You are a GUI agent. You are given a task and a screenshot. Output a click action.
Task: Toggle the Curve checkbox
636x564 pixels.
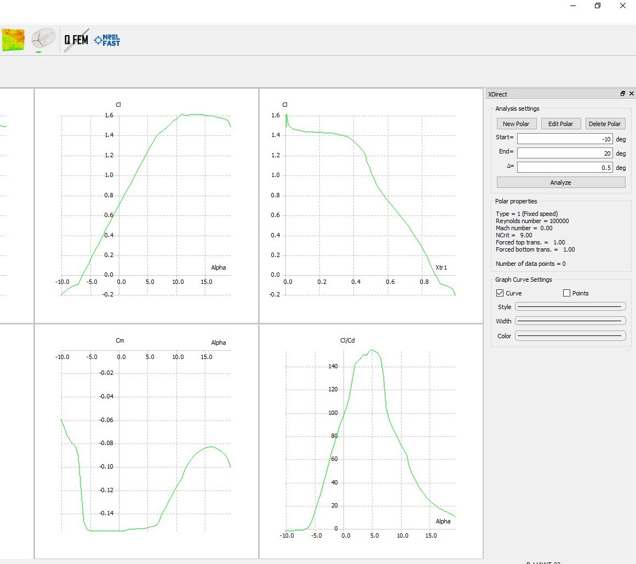coord(500,293)
